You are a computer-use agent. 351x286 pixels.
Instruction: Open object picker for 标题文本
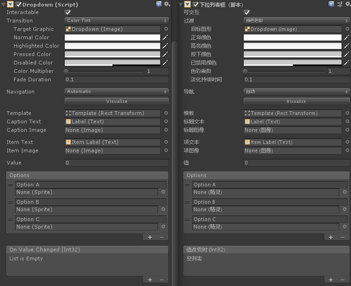(347, 121)
